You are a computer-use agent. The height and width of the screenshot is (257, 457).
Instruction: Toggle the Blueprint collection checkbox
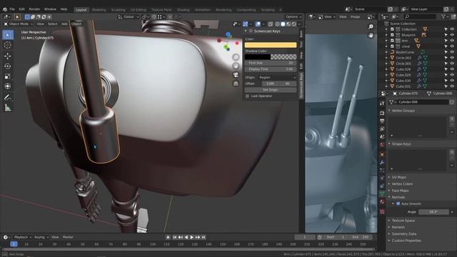392,35
